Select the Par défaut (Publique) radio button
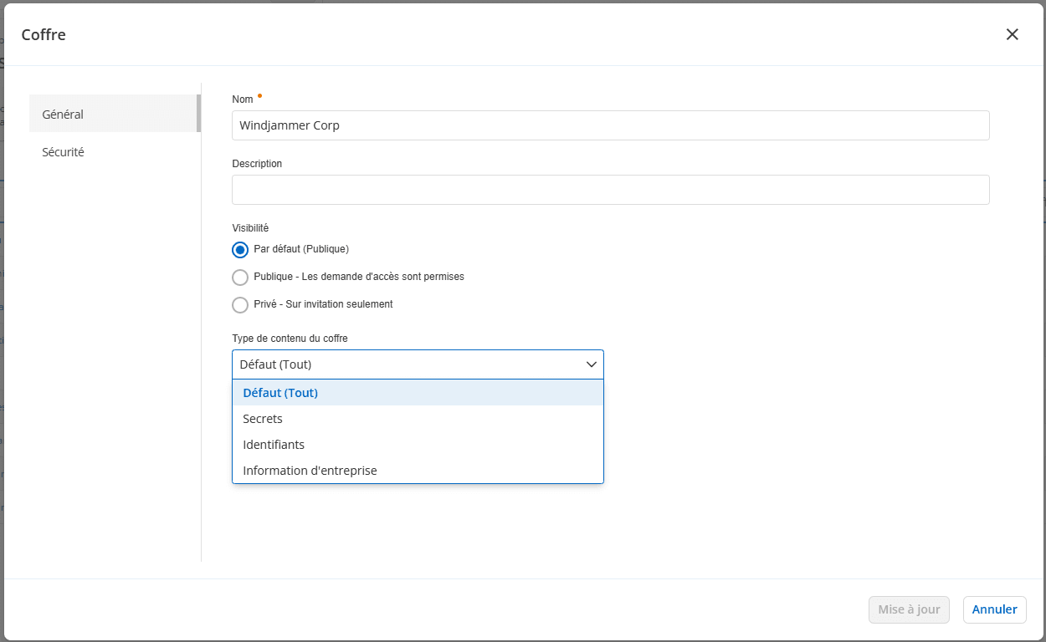Image resolution: width=1046 pixels, height=642 pixels. [x=240, y=249]
